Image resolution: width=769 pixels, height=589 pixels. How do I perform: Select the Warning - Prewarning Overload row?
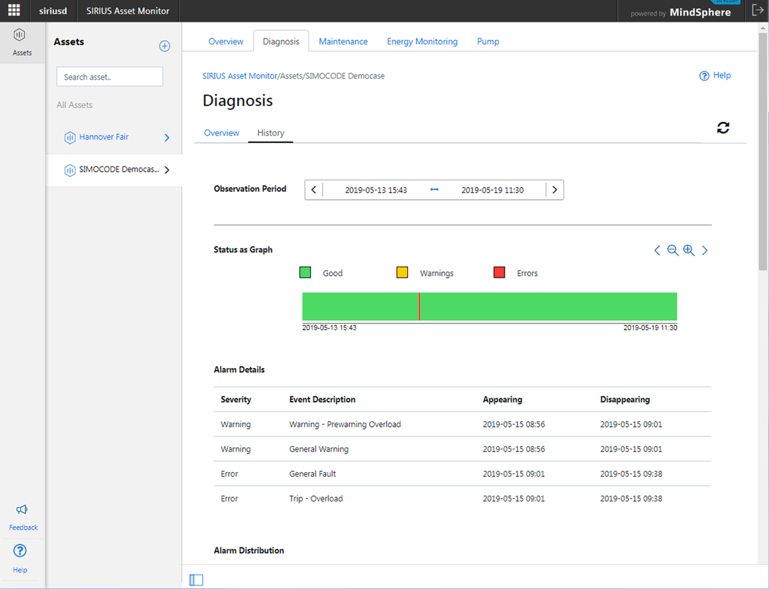463,424
